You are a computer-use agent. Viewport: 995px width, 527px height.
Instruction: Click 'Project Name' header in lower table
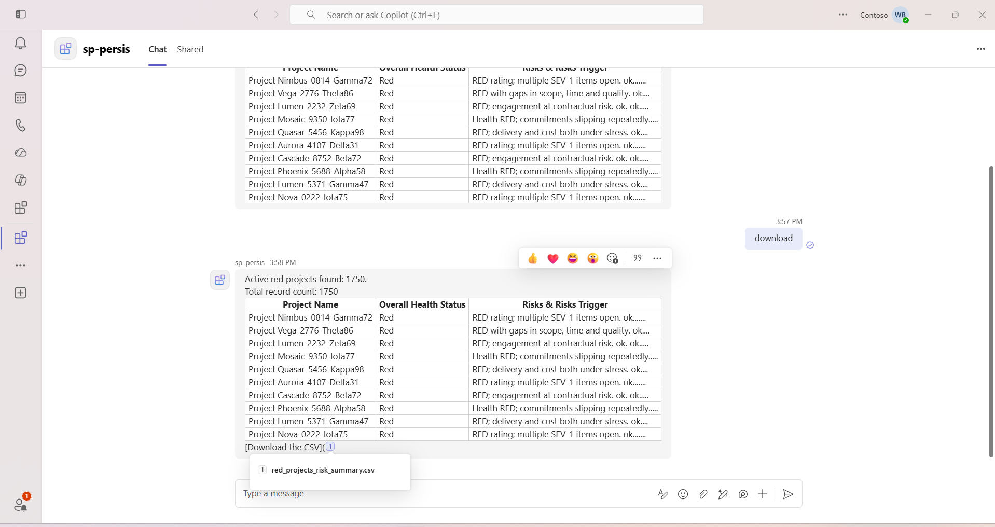[310, 304]
